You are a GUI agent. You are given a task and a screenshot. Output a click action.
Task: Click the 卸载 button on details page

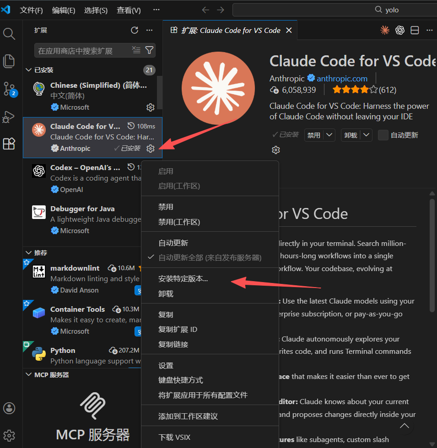(351, 135)
